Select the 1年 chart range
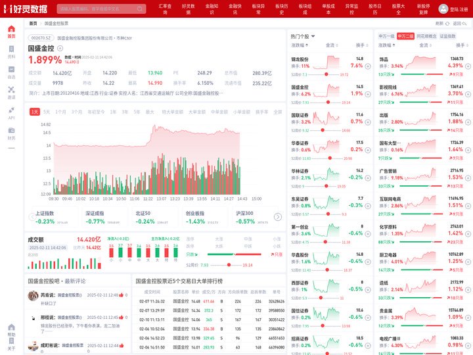Viewport: 473px width, 355px height. pos(113,112)
